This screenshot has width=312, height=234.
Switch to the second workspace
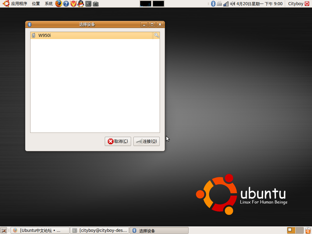300,230
